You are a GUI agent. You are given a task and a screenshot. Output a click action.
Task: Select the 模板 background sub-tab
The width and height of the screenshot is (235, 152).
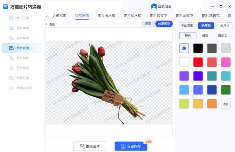point(205,36)
